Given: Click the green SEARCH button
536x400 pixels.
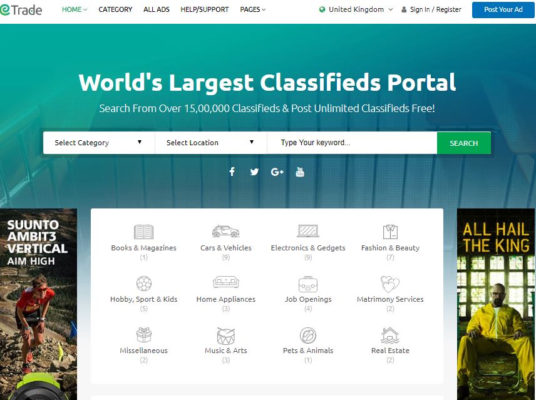Looking at the screenshot, I should click(463, 143).
